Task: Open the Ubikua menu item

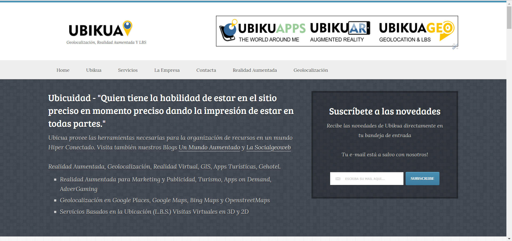Action: click(94, 70)
